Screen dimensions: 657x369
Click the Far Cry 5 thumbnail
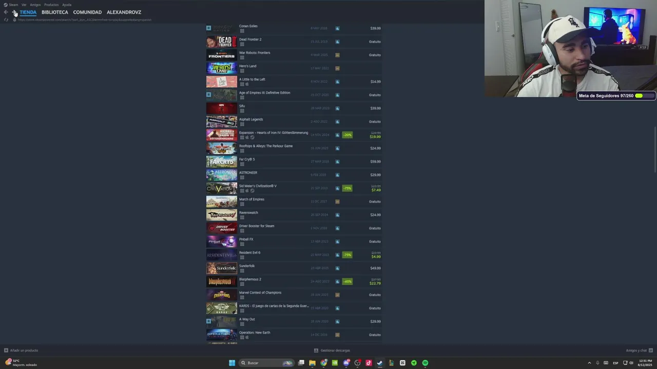[222, 161]
